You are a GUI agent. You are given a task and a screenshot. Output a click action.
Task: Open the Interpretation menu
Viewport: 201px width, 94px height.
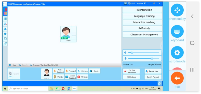tap(142, 10)
